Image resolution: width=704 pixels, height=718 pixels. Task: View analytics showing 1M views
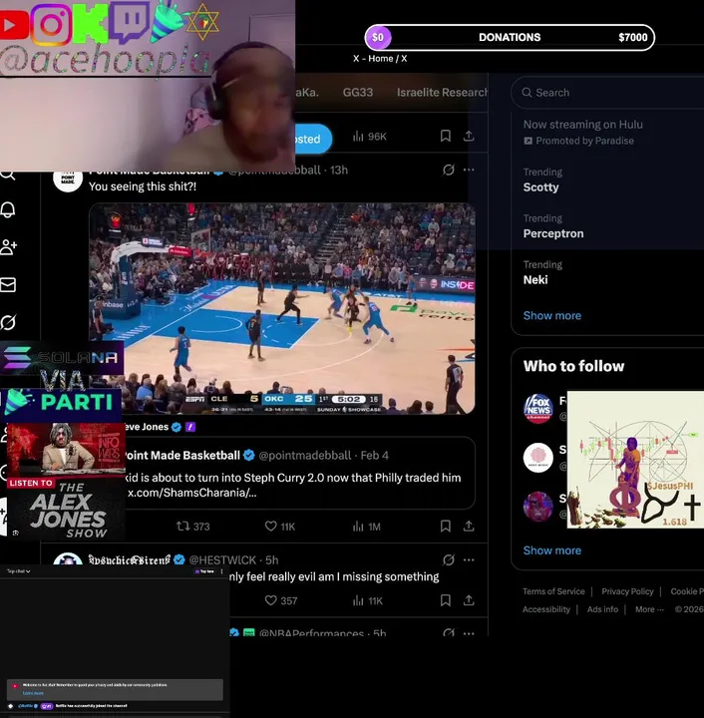(366, 527)
